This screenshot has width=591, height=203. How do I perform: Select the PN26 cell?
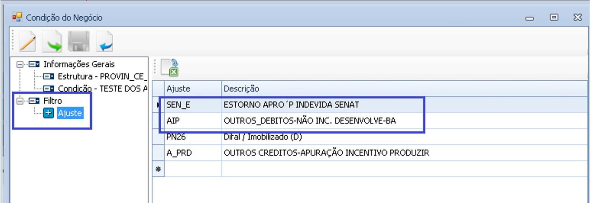click(x=193, y=137)
